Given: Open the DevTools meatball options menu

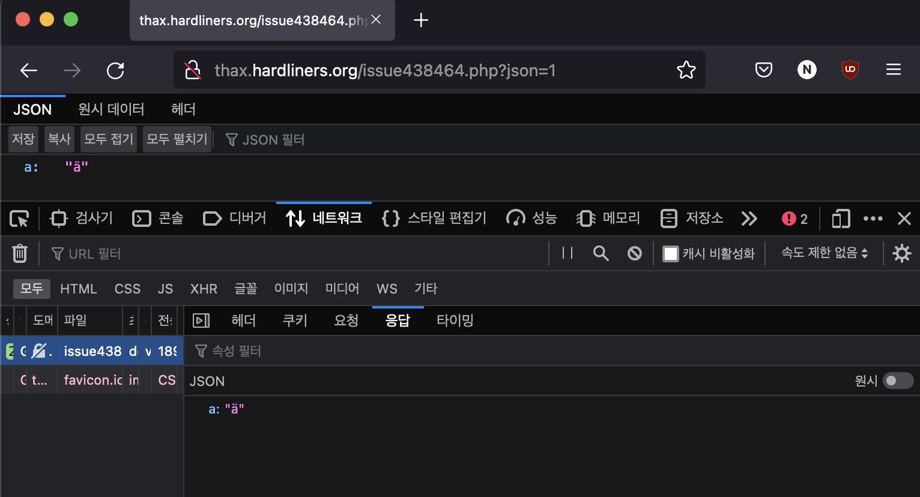Looking at the screenshot, I should [x=873, y=218].
